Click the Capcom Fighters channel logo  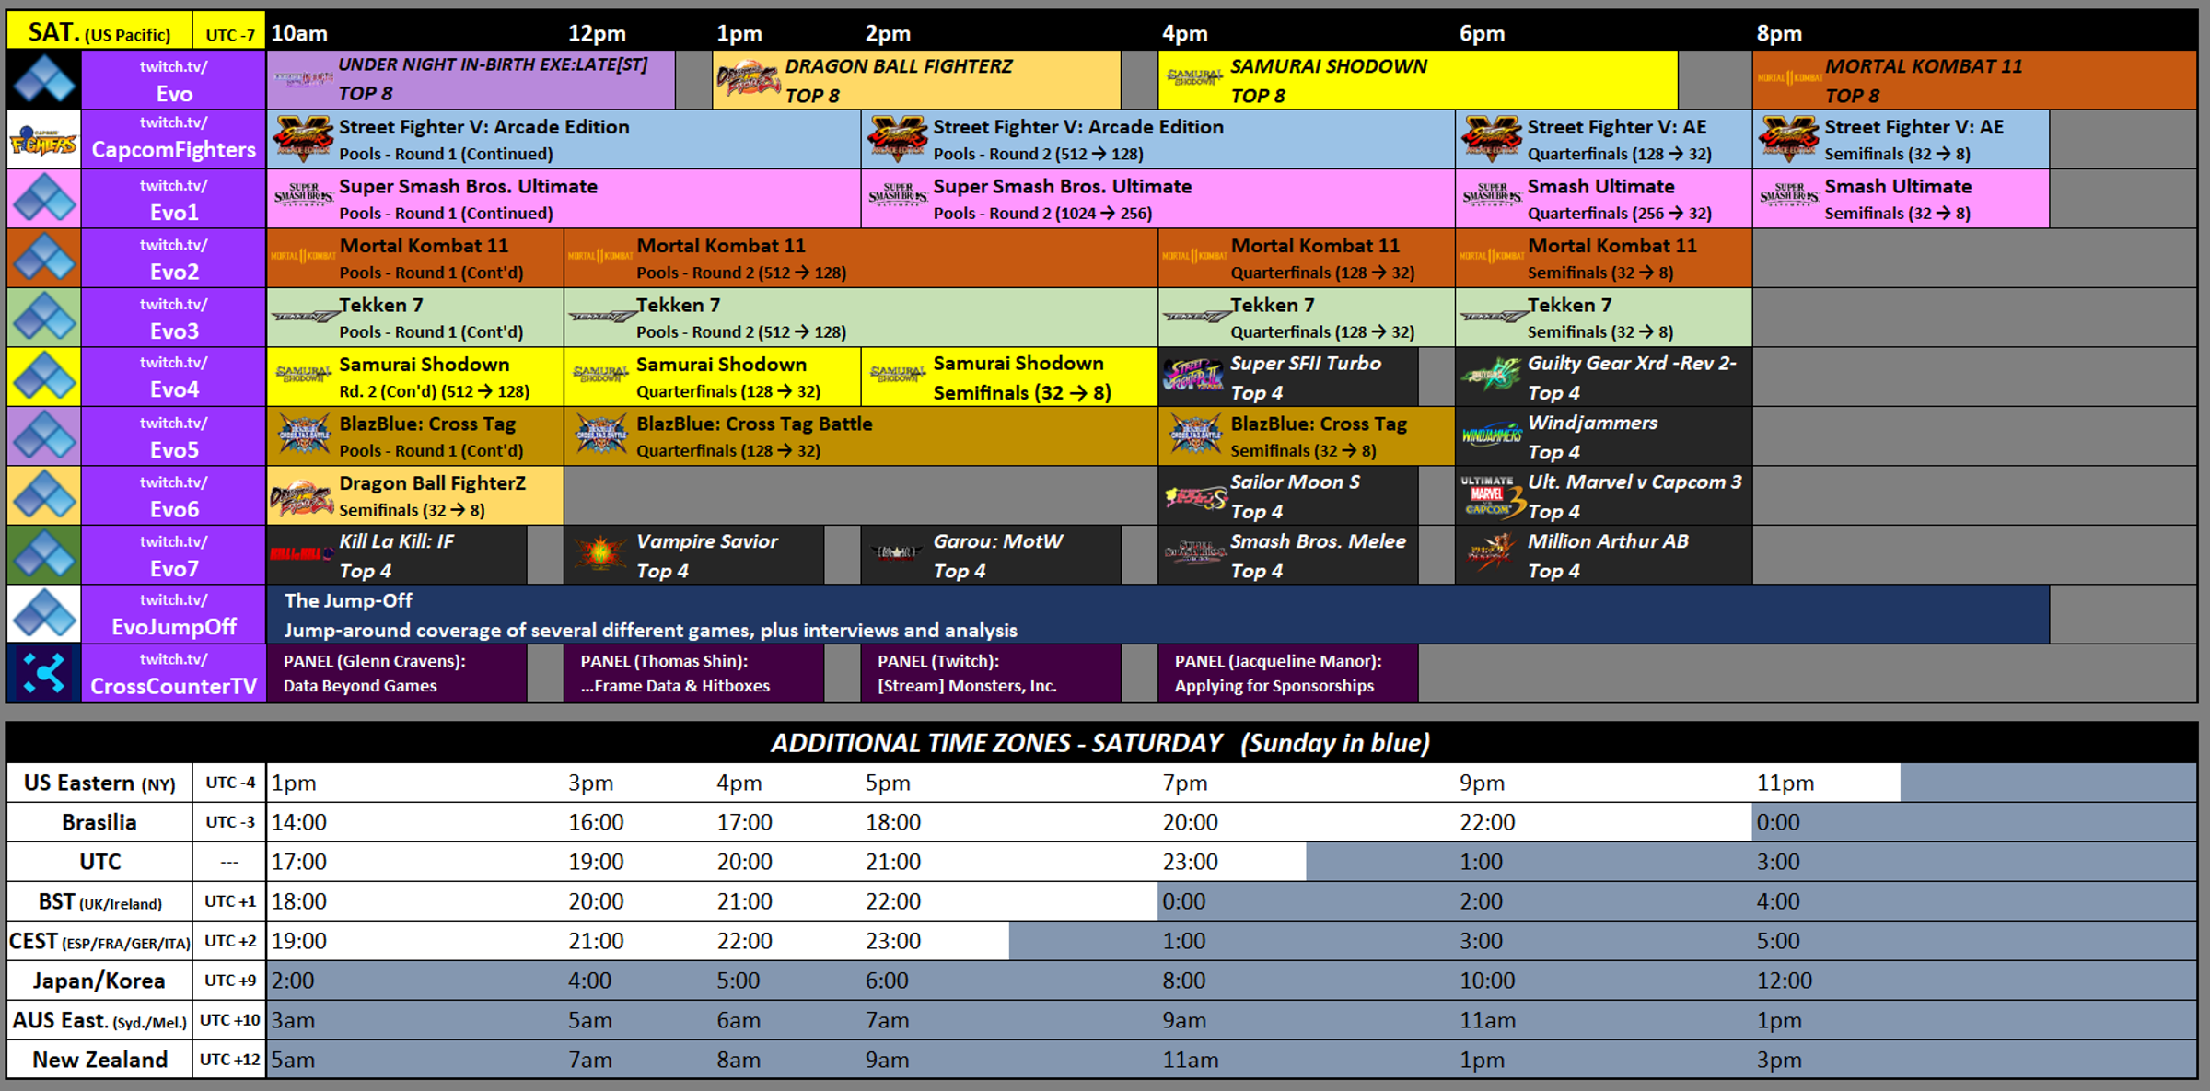pyautogui.click(x=43, y=139)
